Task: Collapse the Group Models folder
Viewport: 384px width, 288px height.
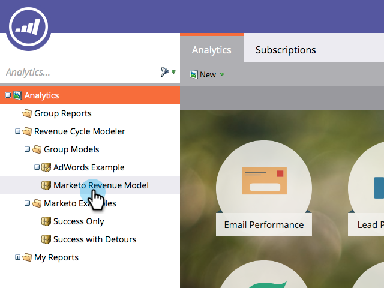Action: click(27, 149)
